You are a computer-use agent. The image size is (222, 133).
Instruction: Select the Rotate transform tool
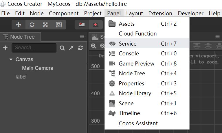coord(32,25)
